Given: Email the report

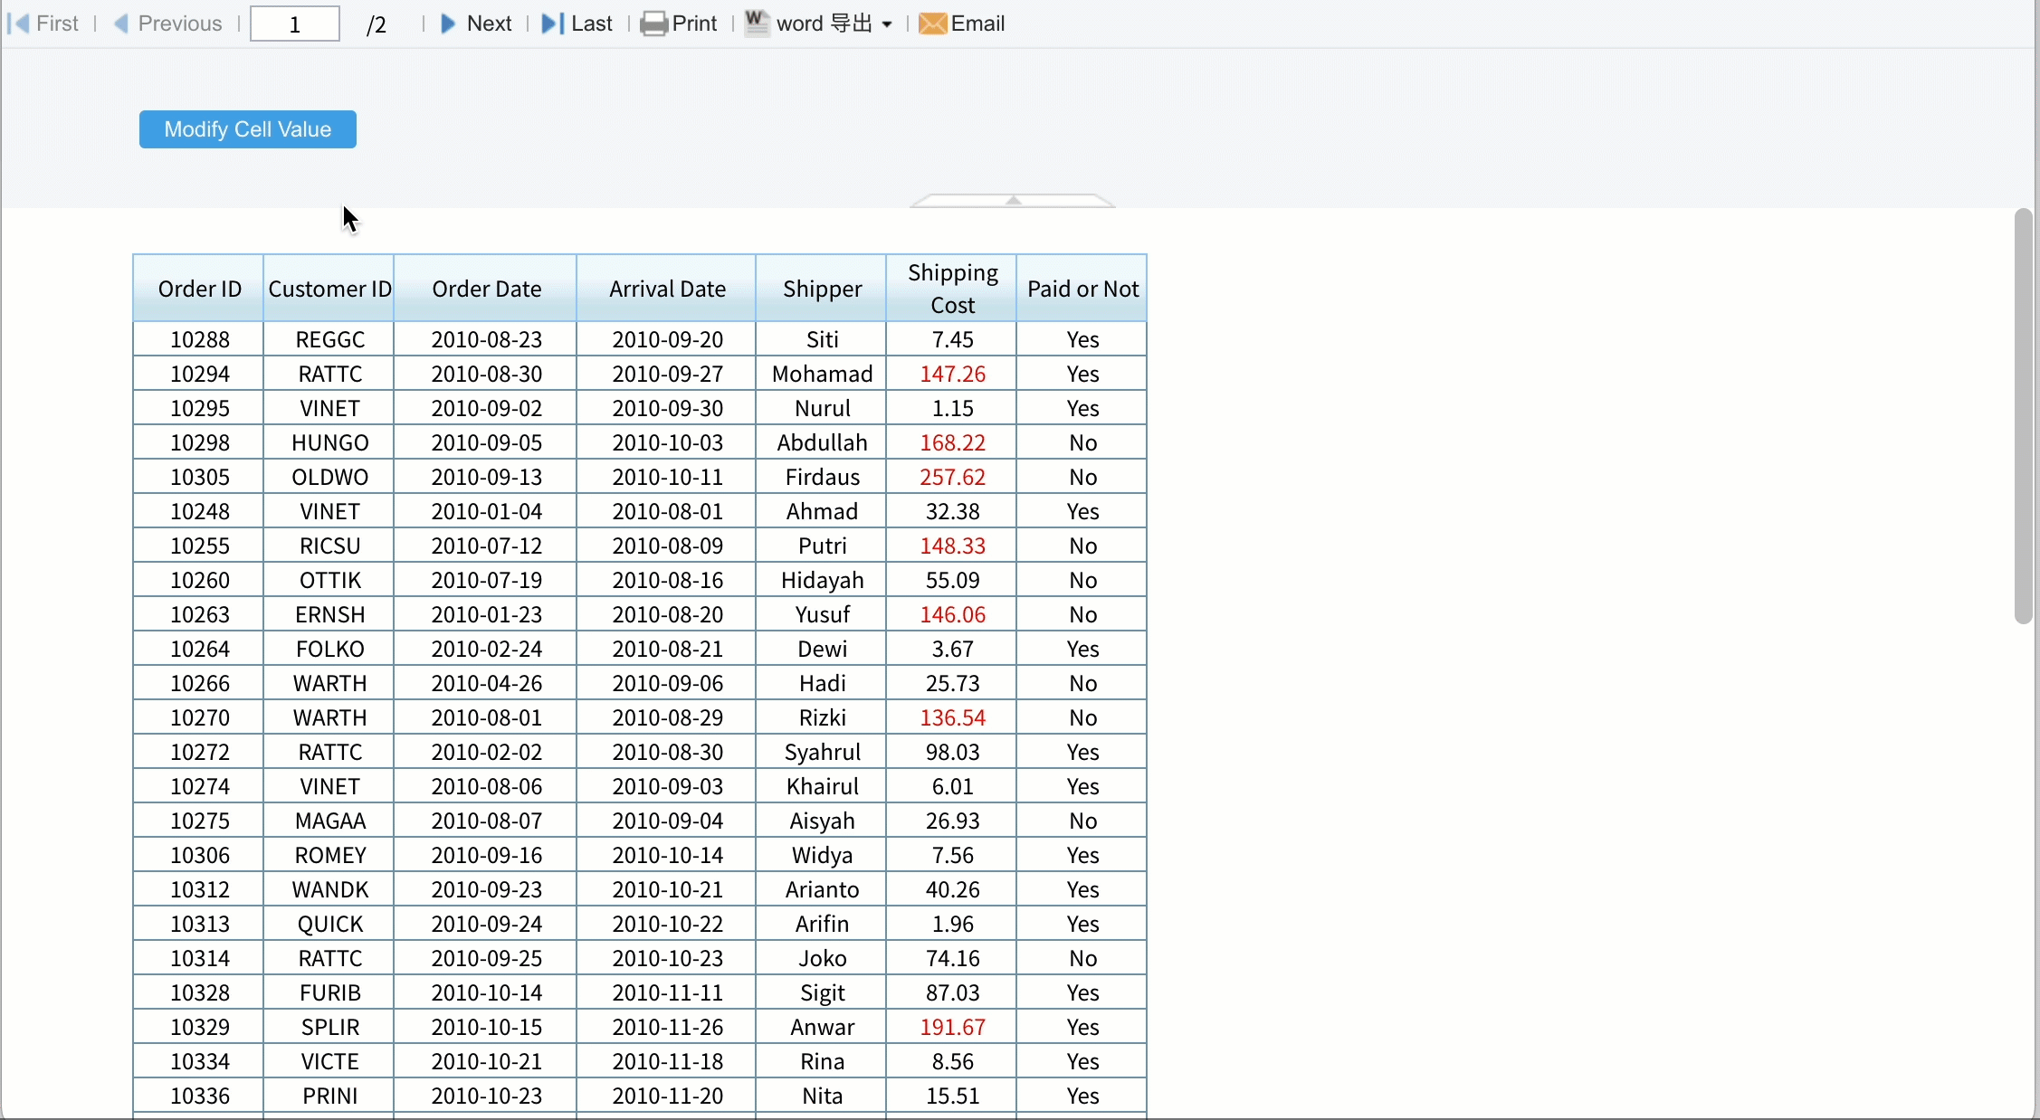Looking at the screenshot, I should tap(962, 24).
